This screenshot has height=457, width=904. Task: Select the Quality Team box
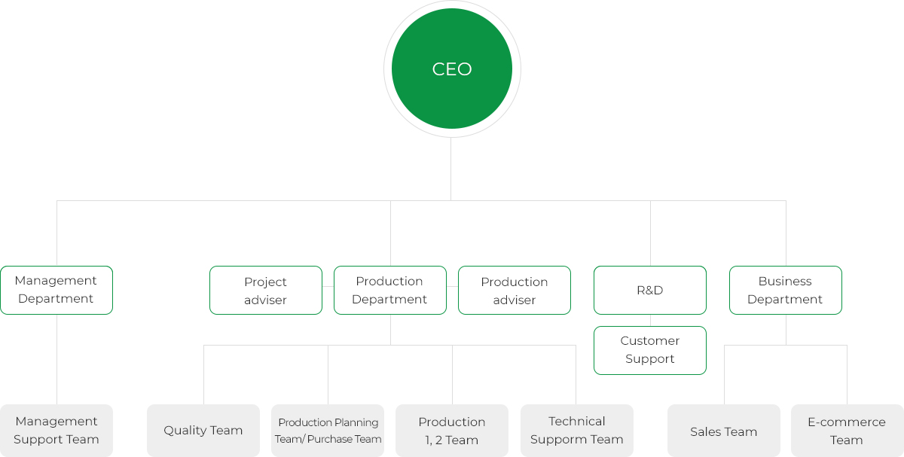tap(203, 431)
